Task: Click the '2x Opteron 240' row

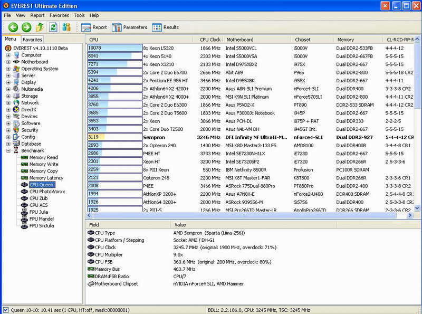Action: [250, 146]
